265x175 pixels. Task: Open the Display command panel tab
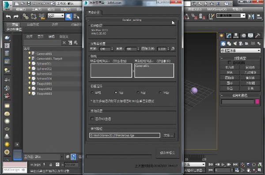pyautogui.click(x=250, y=35)
